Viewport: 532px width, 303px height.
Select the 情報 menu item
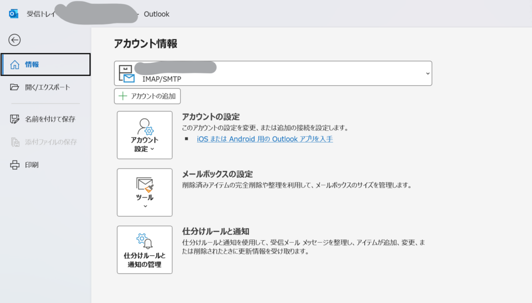[32, 64]
